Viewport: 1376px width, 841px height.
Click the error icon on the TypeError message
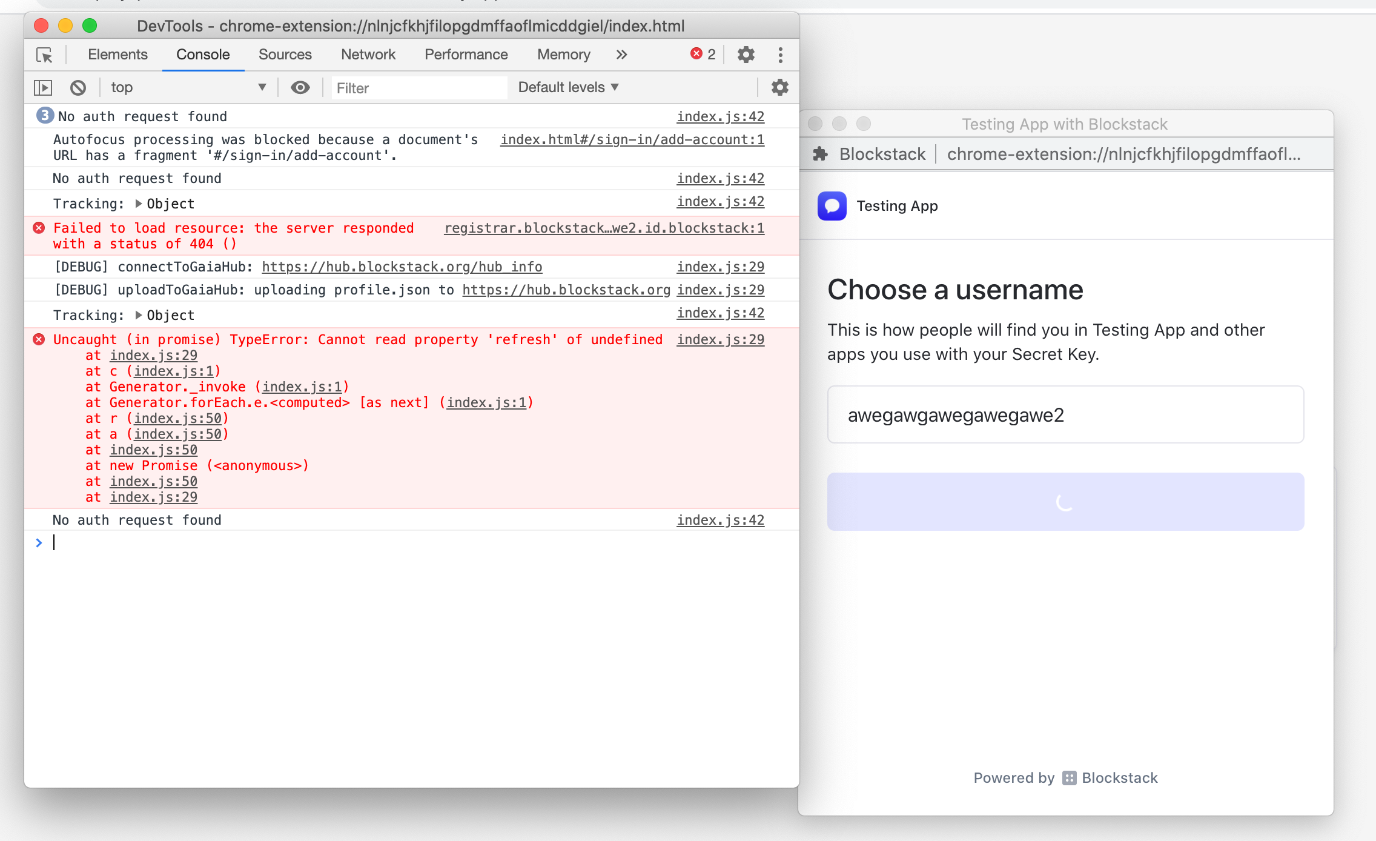coord(39,339)
